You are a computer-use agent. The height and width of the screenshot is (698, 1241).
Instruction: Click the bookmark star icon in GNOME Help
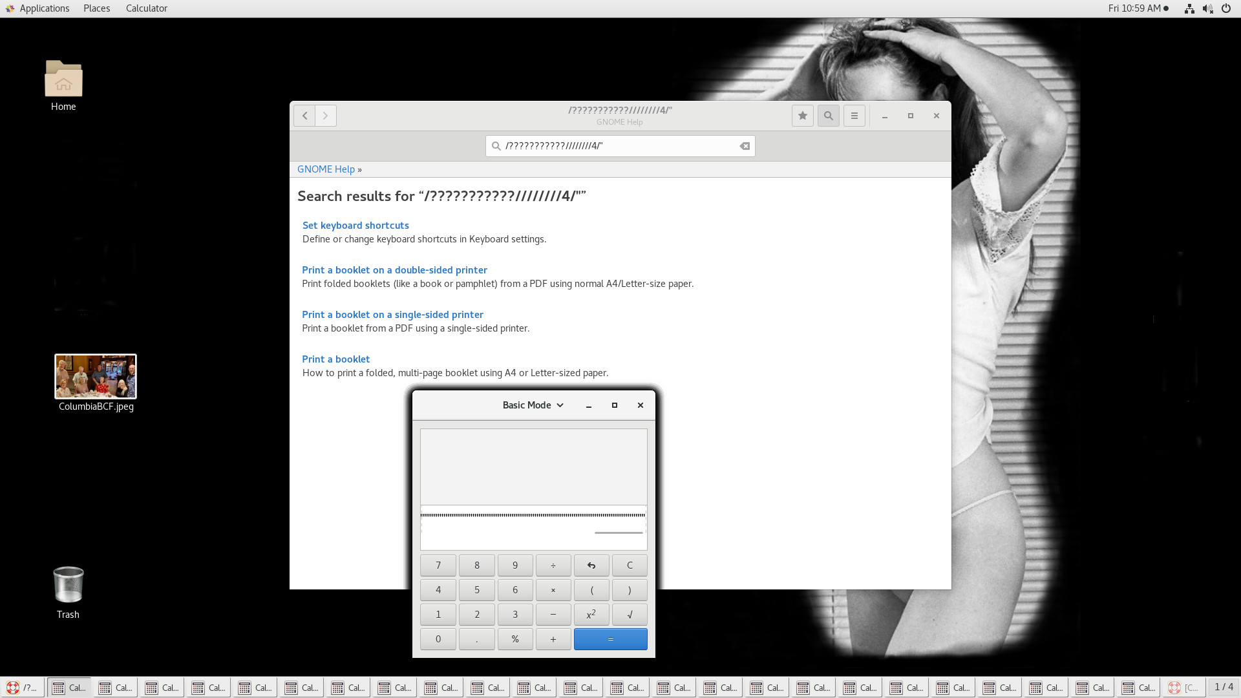click(802, 116)
